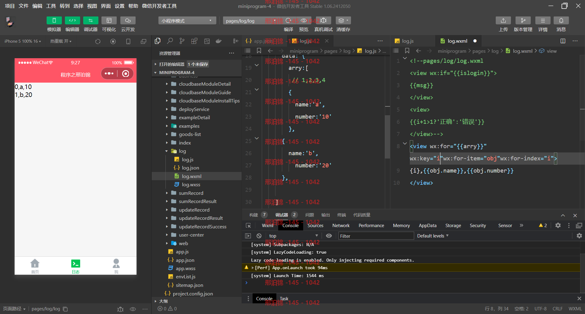Switch to the Network devtools tab
Screen dimensions: 585x314
click(341, 226)
